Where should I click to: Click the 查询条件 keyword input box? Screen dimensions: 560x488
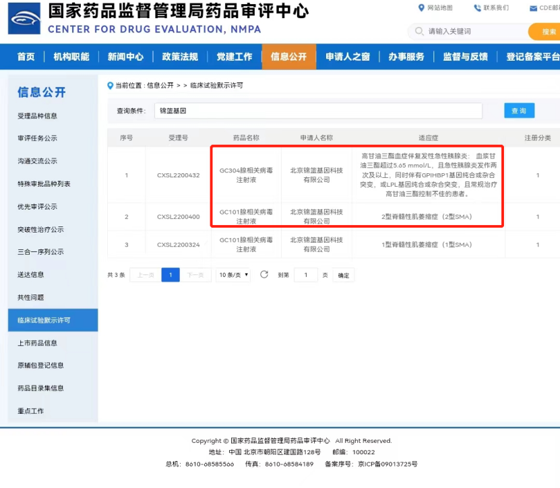[317, 110]
